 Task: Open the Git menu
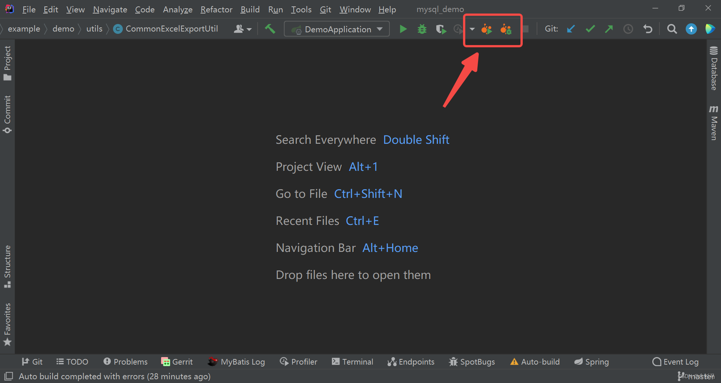coord(325,9)
